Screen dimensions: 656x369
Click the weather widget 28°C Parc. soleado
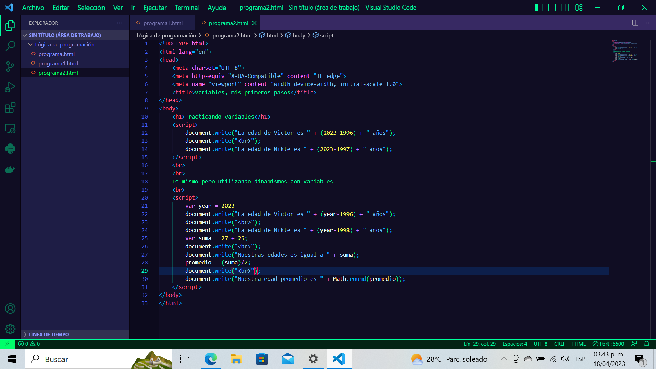(x=449, y=359)
